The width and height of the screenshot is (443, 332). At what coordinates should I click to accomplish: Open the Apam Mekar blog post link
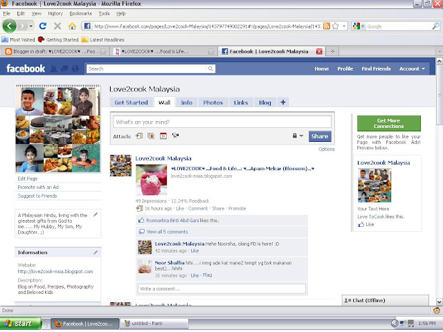[243, 169]
